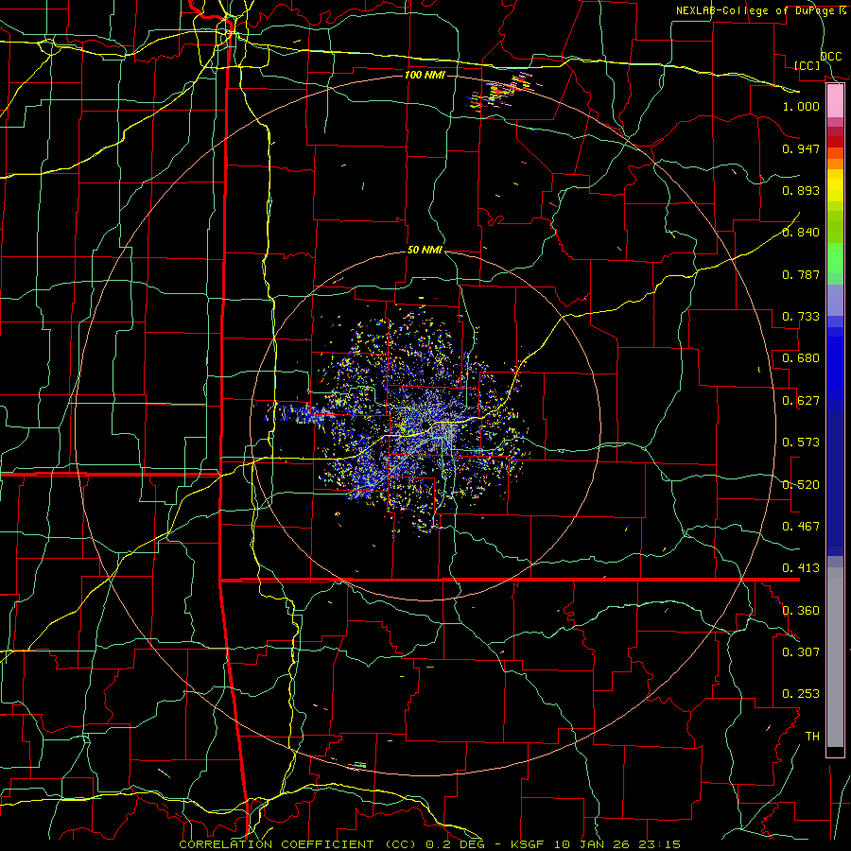Click the [CC] units label
This screenshot has height=851, width=851.
808,65
